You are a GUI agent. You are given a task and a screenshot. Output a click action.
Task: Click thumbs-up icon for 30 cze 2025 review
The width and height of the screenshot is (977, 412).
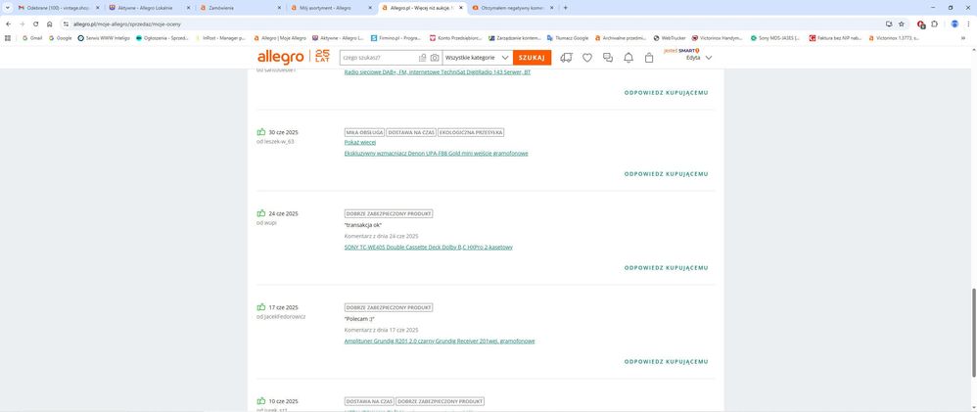261,131
